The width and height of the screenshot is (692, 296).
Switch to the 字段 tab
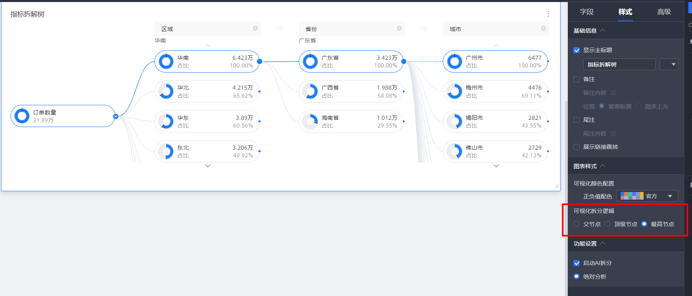click(586, 12)
